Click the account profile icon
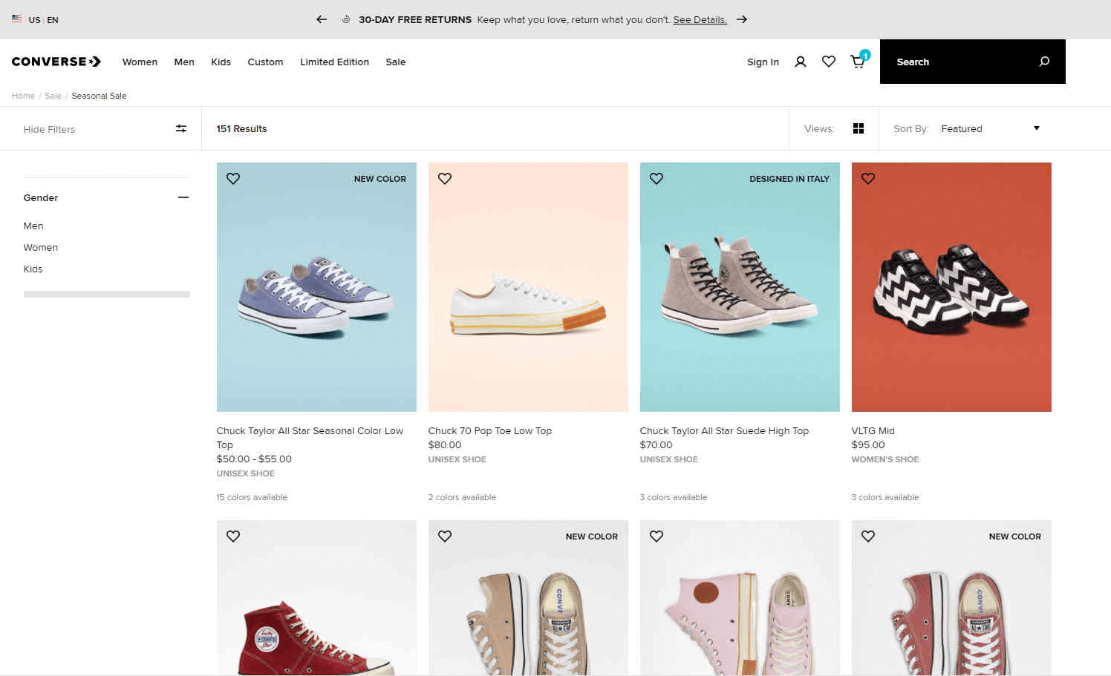1111x676 pixels. pyautogui.click(x=801, y=62)
